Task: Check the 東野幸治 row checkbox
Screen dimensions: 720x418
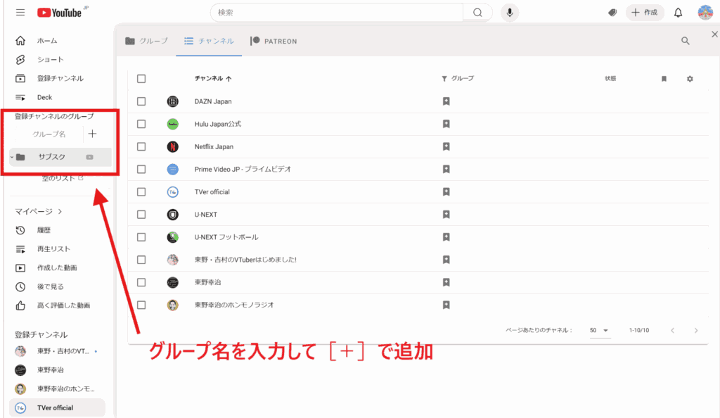Action: click(x=141, y=282)
